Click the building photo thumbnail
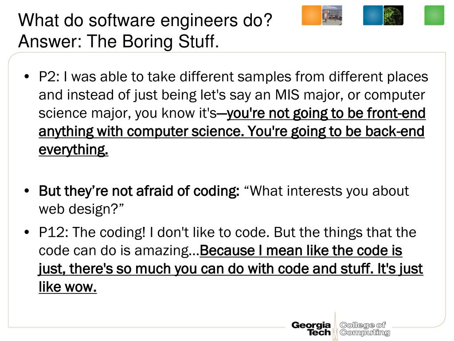 point(332,16)
